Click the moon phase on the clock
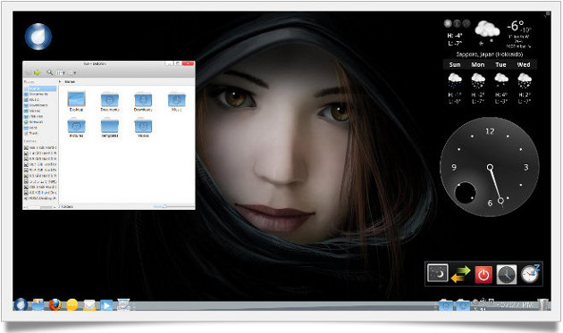Screen dimensions: 563x333 click(x=466, y=193)
